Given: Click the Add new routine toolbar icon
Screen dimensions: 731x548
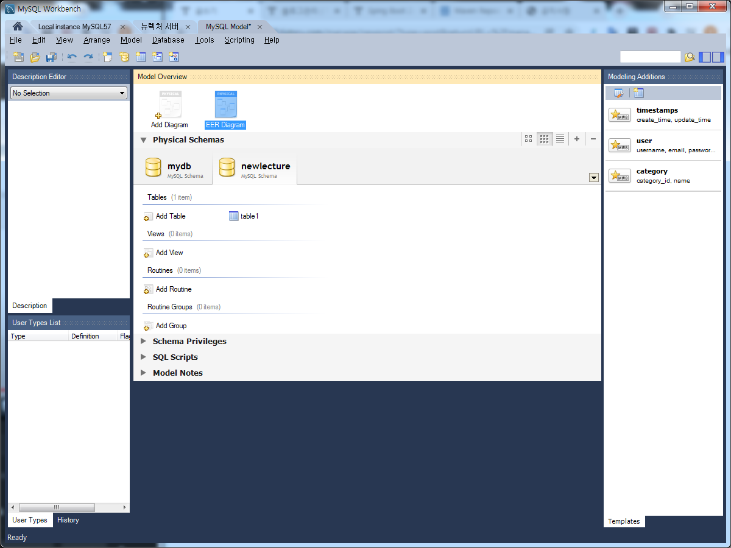Looking at the screenshot, I should tap(174, 57).
